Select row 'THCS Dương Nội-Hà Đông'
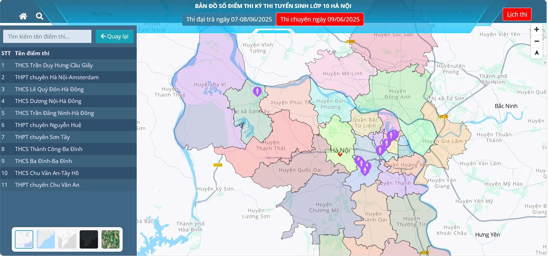 click(68, 101)
